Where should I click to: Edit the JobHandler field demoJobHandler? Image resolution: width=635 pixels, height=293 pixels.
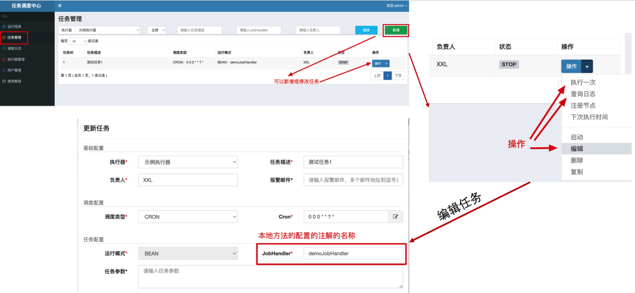coord(353,253)
